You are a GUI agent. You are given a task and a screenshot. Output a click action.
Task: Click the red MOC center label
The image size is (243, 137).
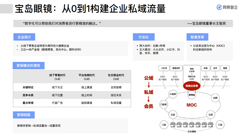192,105
